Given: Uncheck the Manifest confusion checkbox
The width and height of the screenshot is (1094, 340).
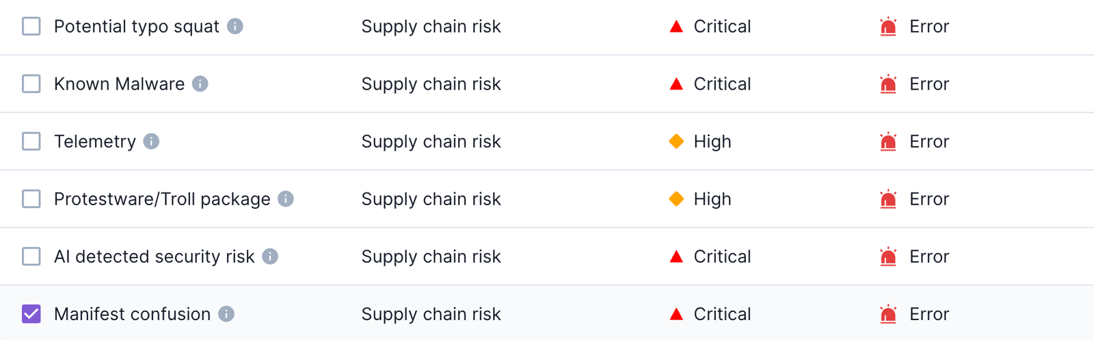Looking at the screenshot, I should point(31,313).
